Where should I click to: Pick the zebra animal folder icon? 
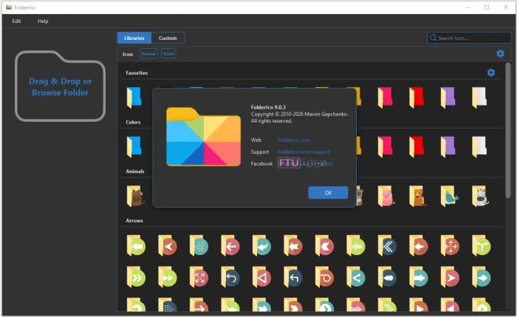click(x=479, y=196)
